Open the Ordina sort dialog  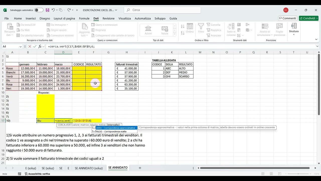click(190, 28)
